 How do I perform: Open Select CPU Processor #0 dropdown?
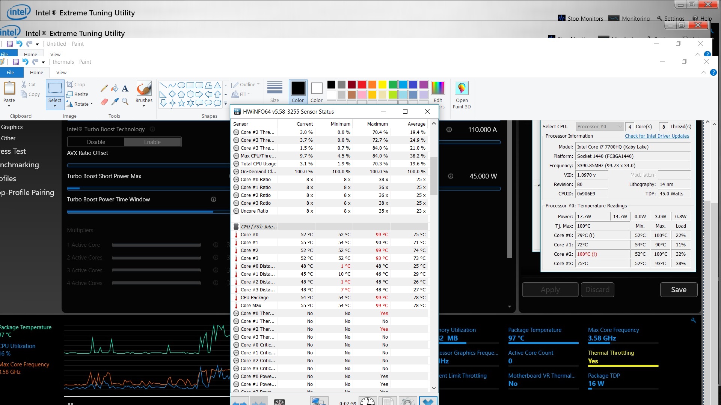(x=600, y=126)
